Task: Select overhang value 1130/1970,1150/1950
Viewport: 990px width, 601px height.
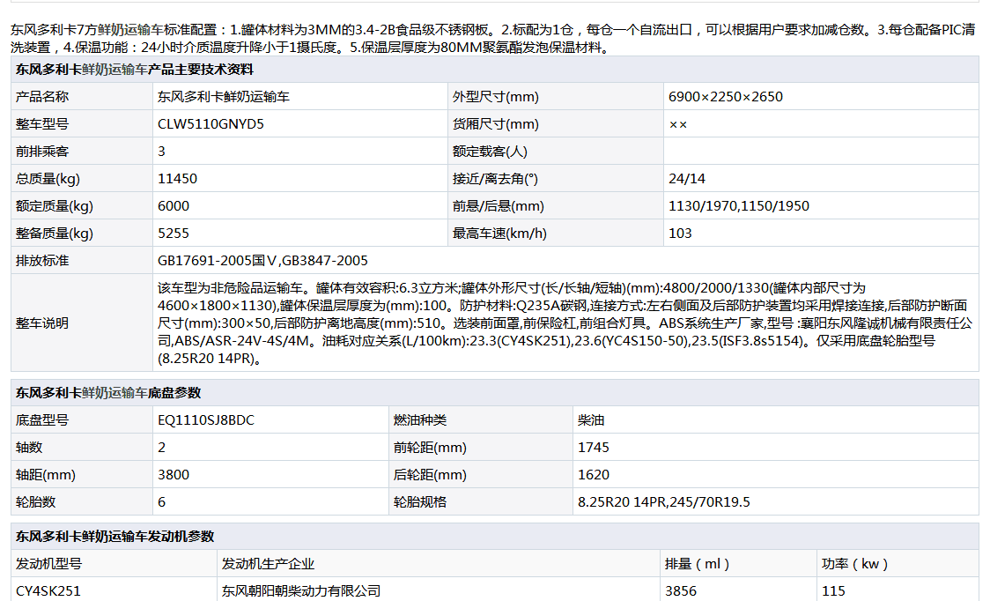Action: [x=739, y=205]
